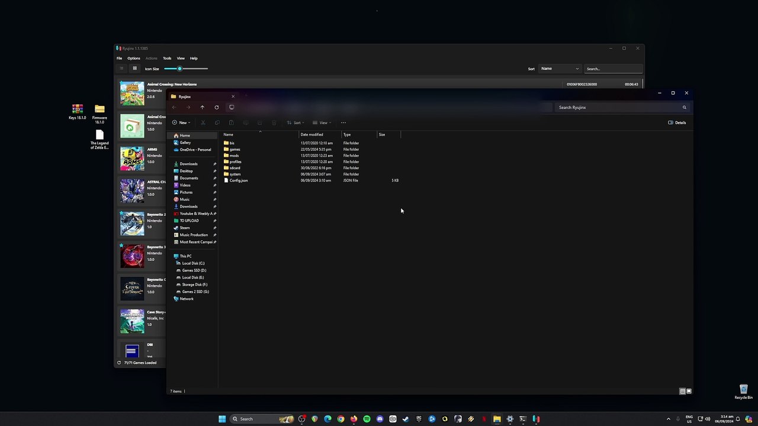Click the File Explorer forward arrow

point(188,107)
